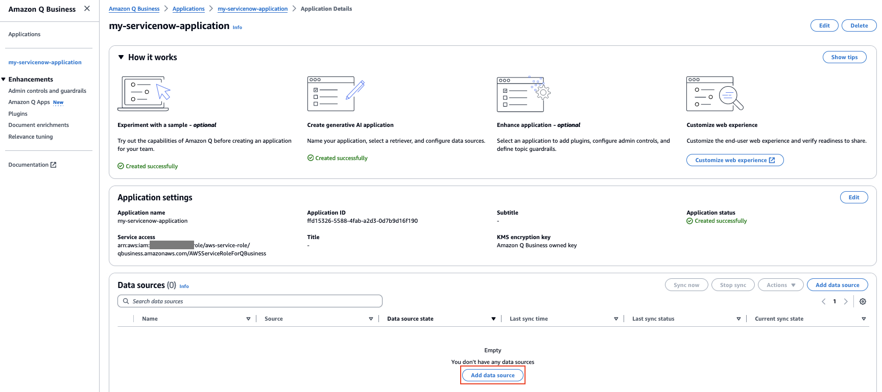The width and height of the screenshot is (882, 392).
Task: Click the Show tips button
Action: [845, 57]
